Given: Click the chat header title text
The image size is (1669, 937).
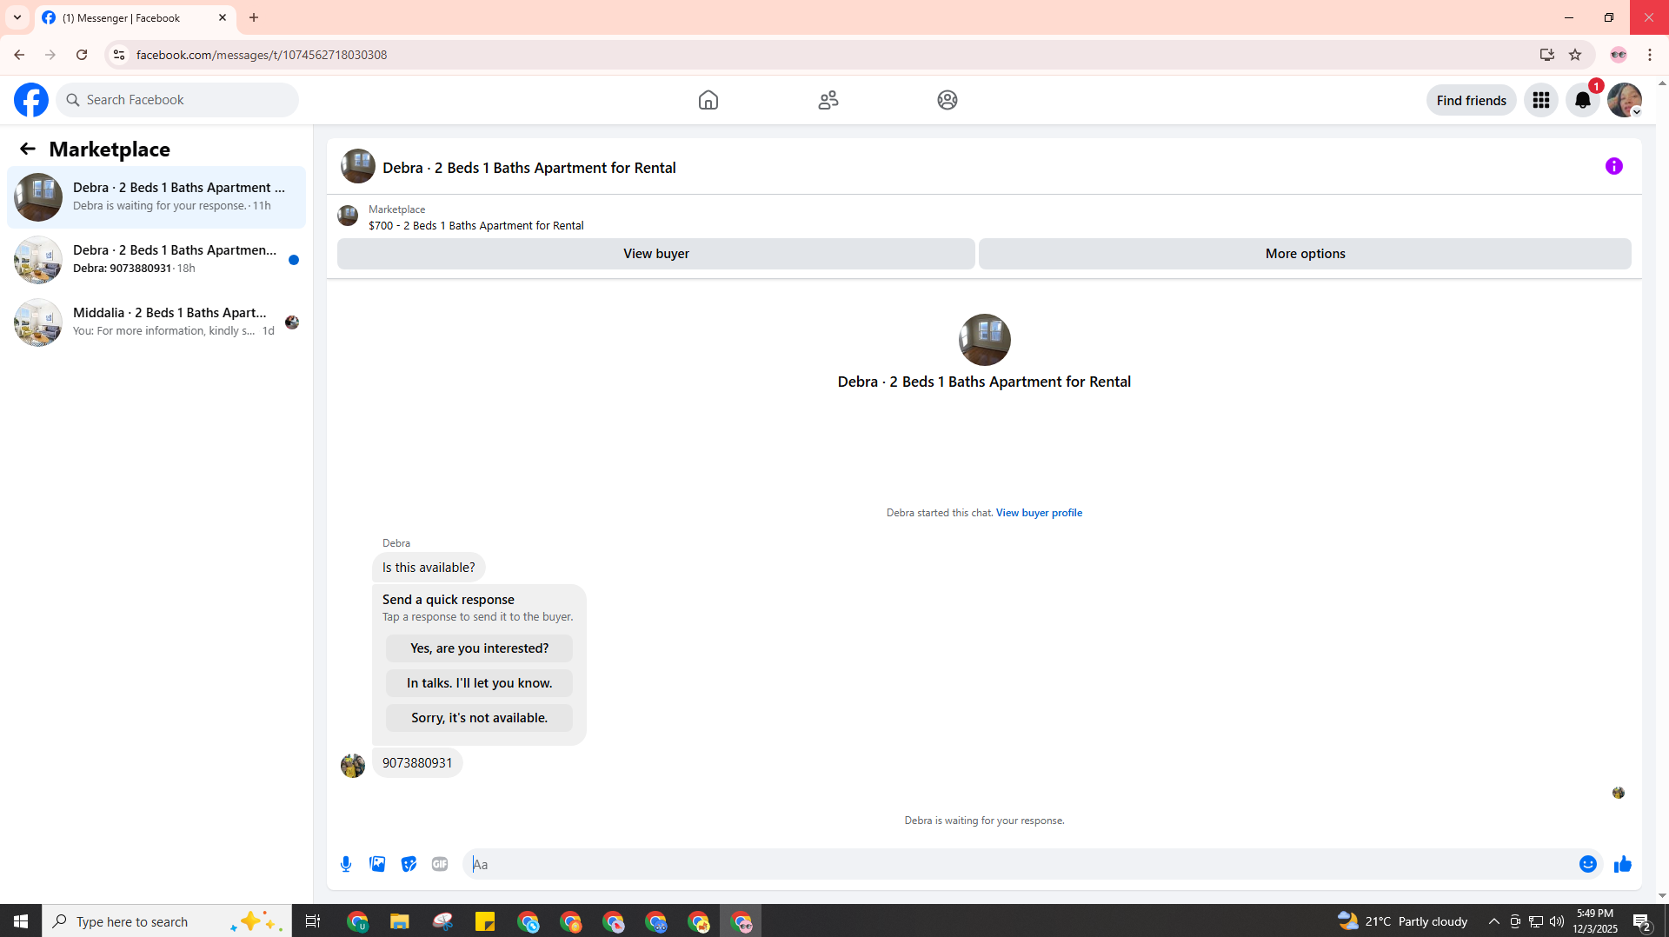Looking at the screenshot, I should [529, 168].
